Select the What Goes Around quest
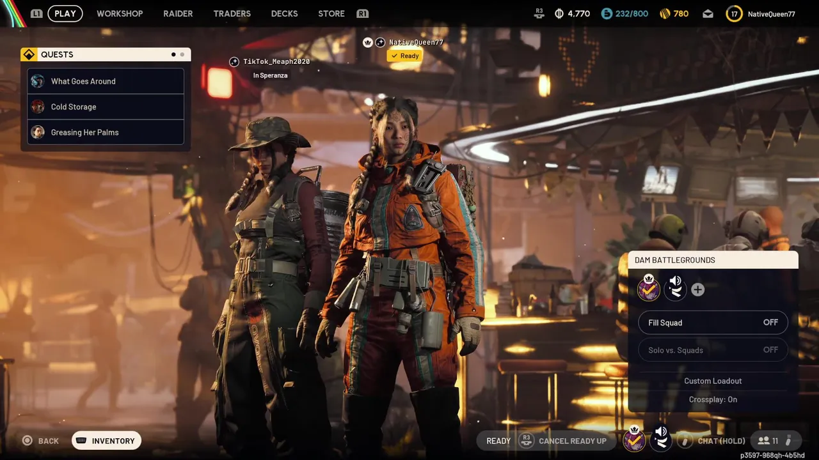Screen dimensions: 819x460 [106, 81]
